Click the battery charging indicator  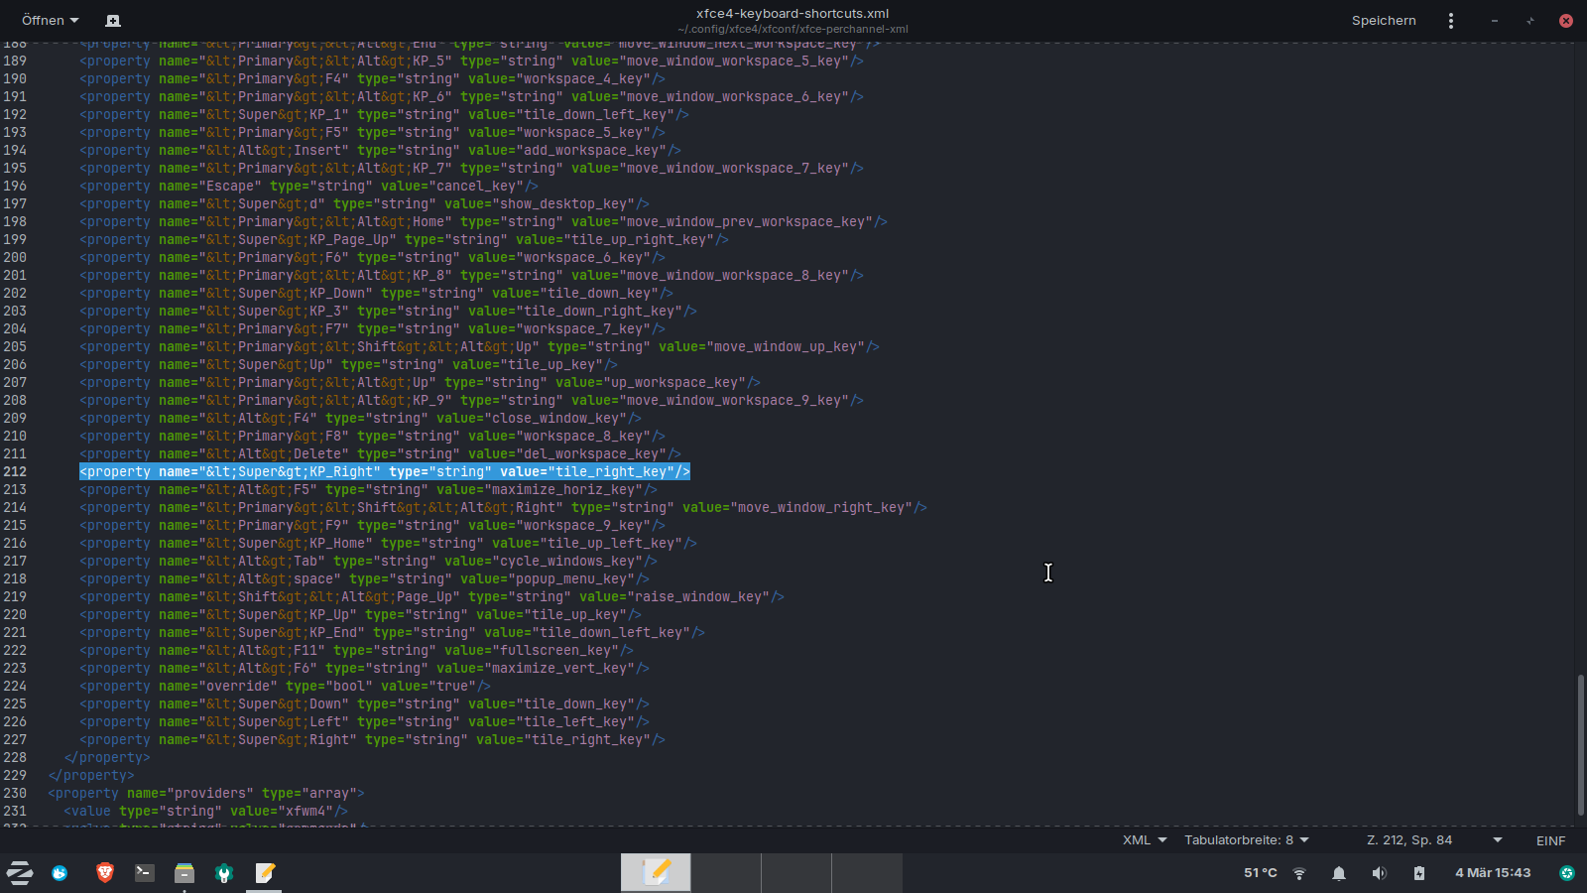[1418, 873]
